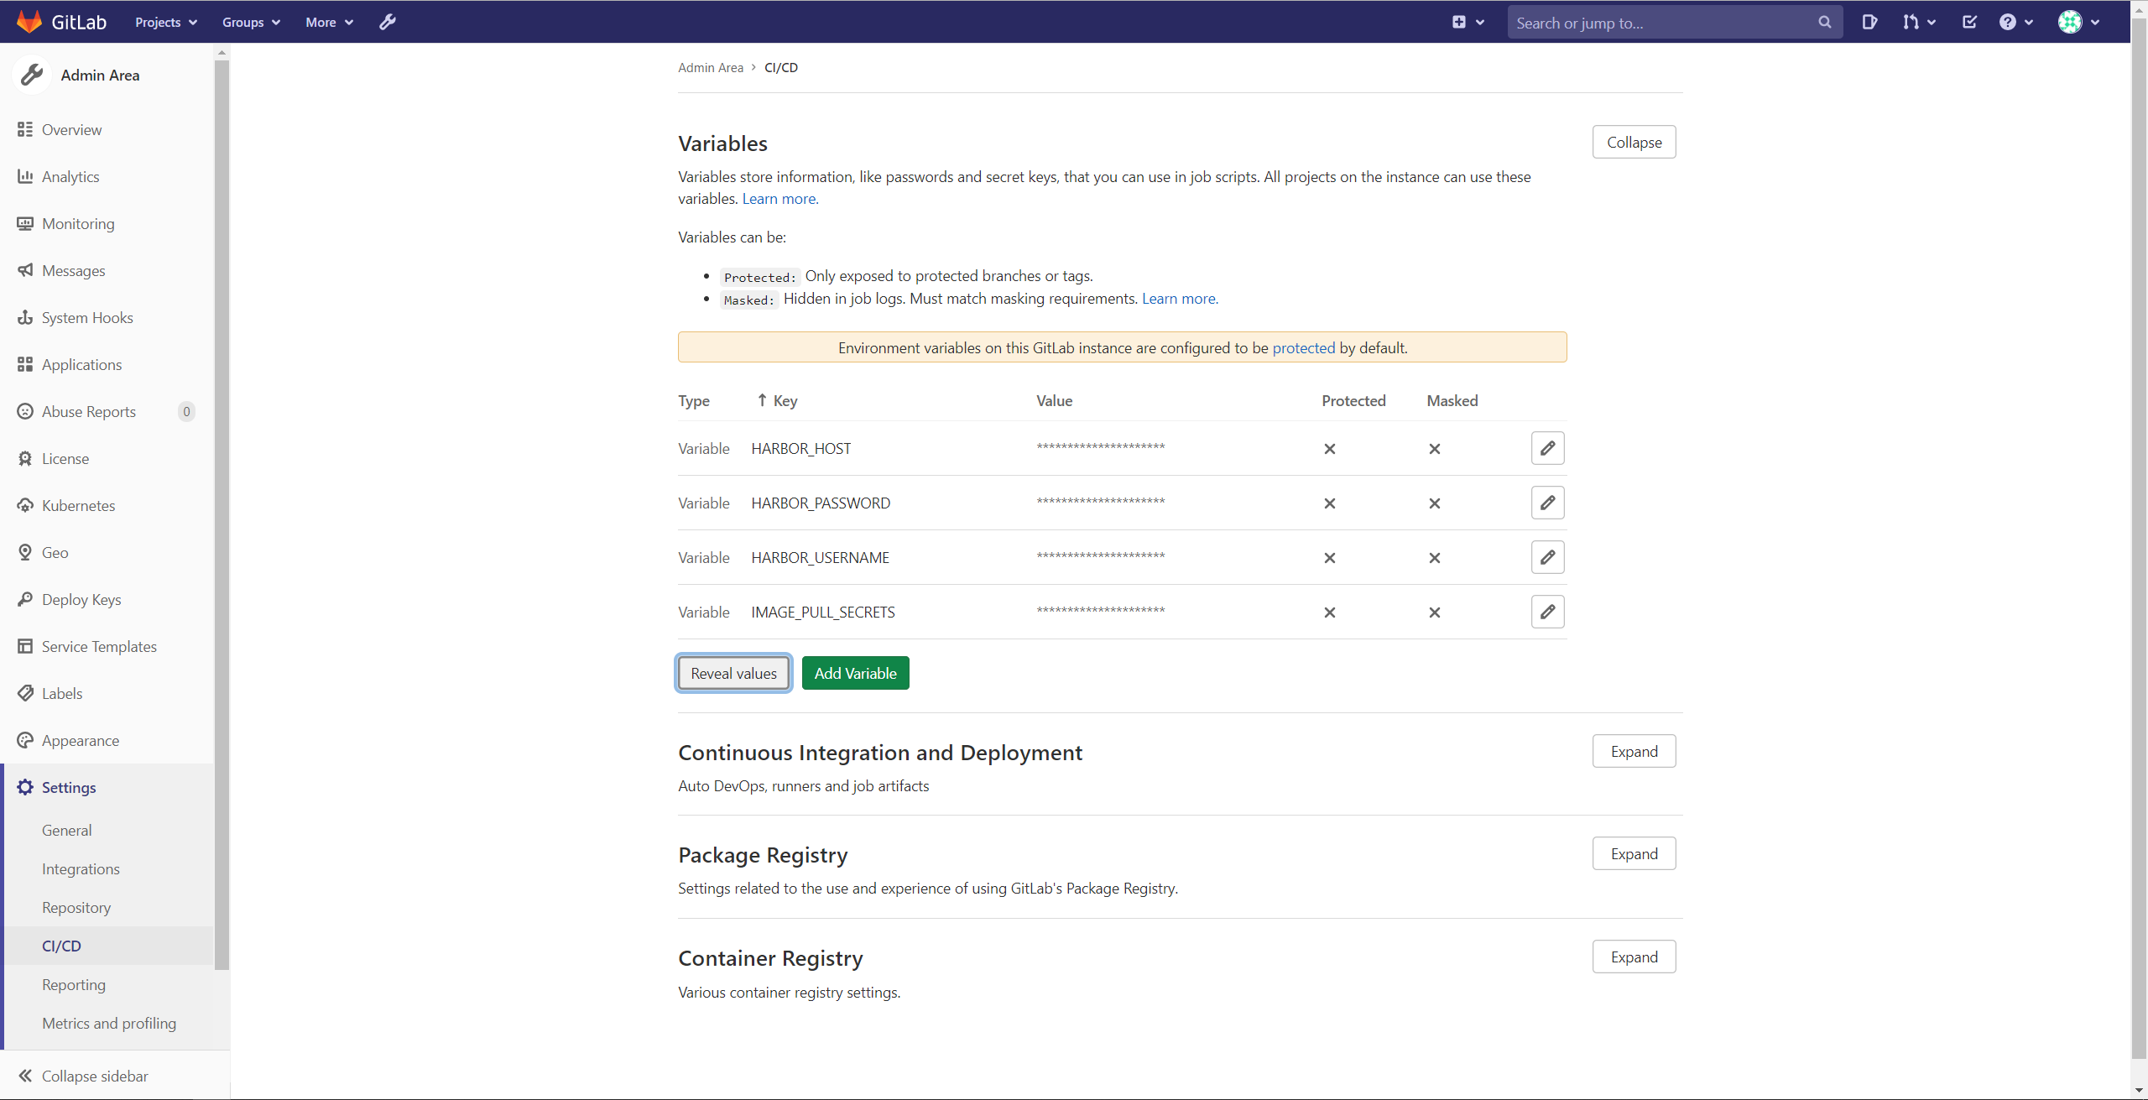Click the edit pencil for HARBOR_HOST variable
The width and height of the screenshot is (2148, 1100).
tap(1547, 448)
